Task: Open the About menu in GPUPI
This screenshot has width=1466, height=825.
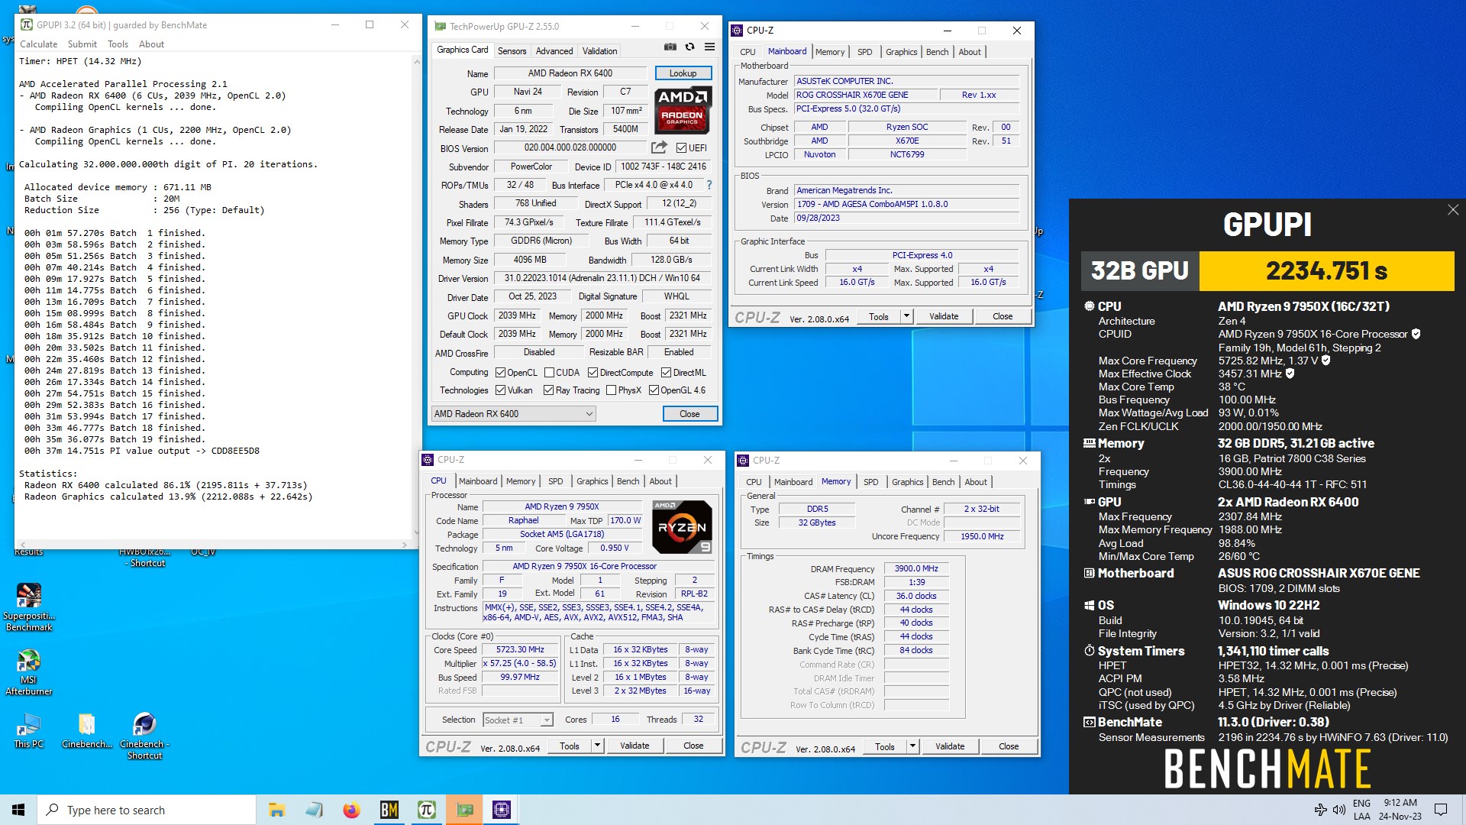Action: 151,44
